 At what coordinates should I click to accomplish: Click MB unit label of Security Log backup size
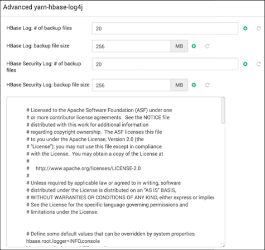[179, 85]
